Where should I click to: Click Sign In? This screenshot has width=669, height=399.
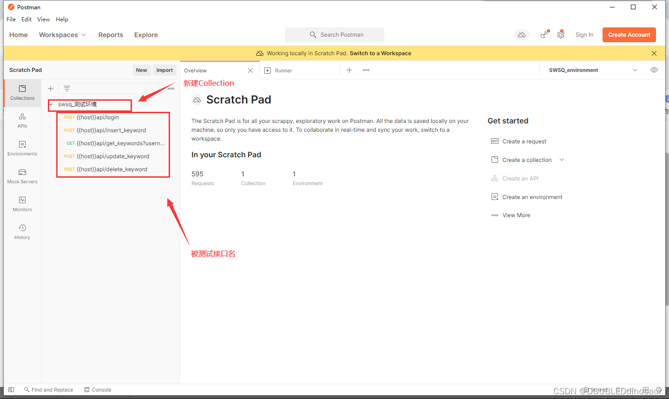584,35
